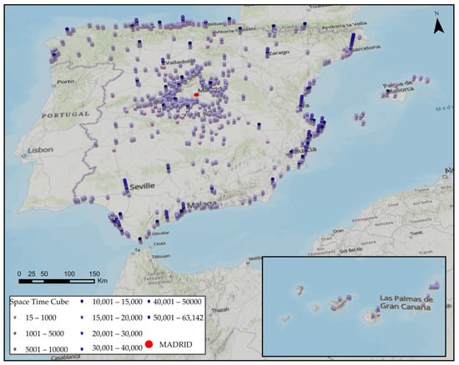This screenshot has height=365, width=459.
Task: Click the 15 – 1000 legend symbol
Action: (15, 317)
